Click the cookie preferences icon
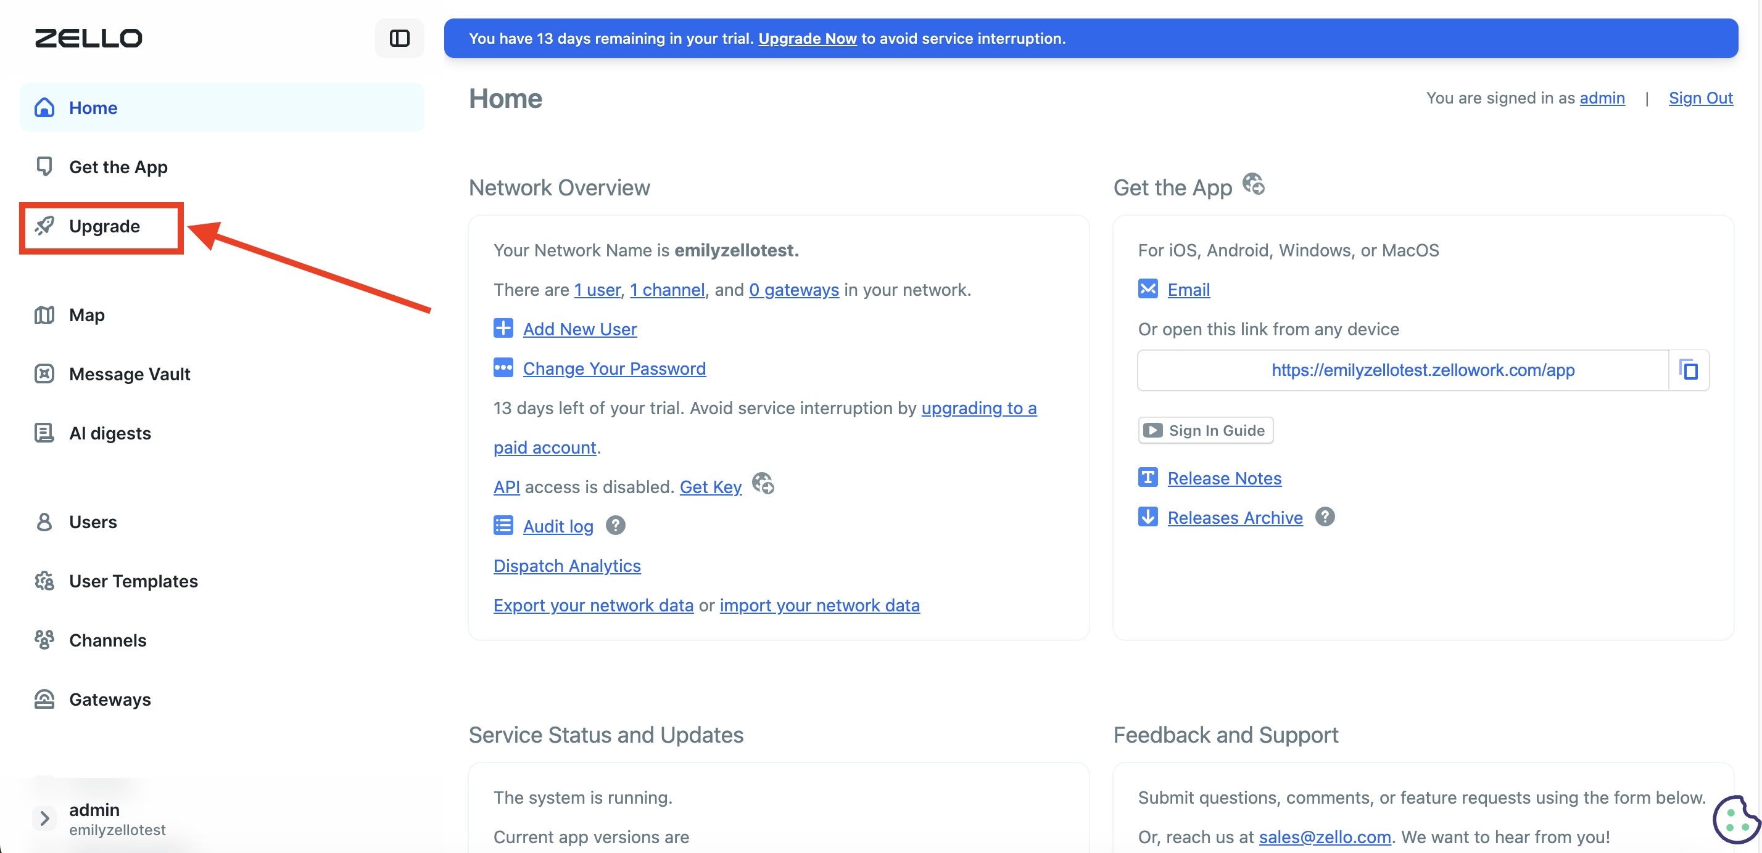The image size is (1762, 853). click(x=1736, y=820)
